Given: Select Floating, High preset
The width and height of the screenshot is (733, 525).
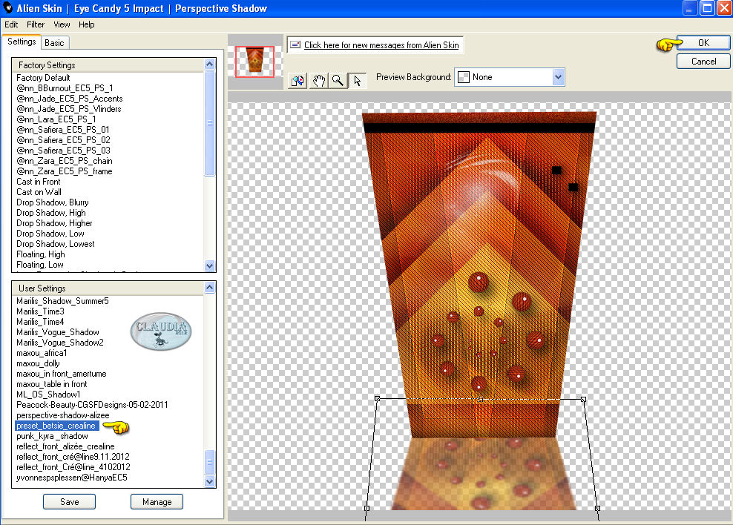Looking at the screenshot, I should click(41, 254).
